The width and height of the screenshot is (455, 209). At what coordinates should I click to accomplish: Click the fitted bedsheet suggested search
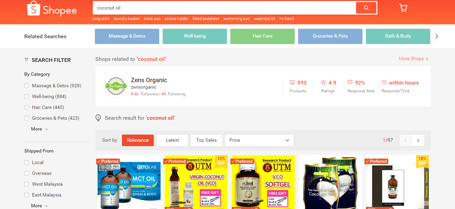[206, 19]
